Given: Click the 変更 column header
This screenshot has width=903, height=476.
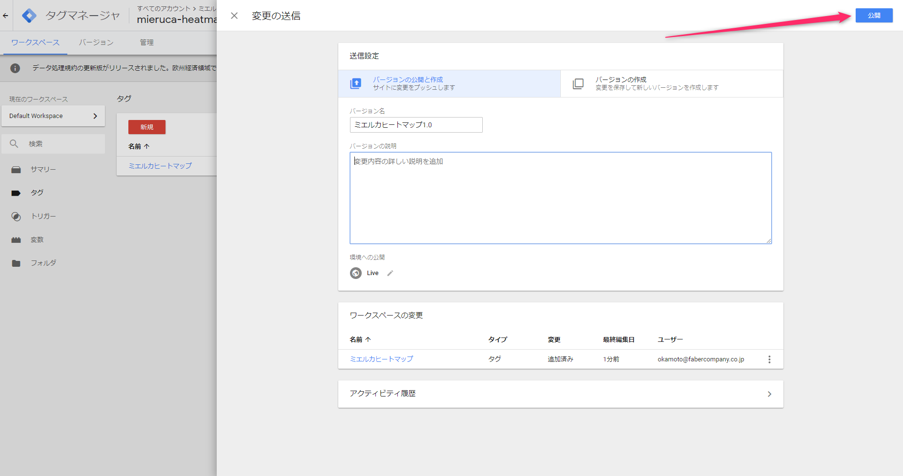Looking at the screenshot, I should tap(554, 339).
